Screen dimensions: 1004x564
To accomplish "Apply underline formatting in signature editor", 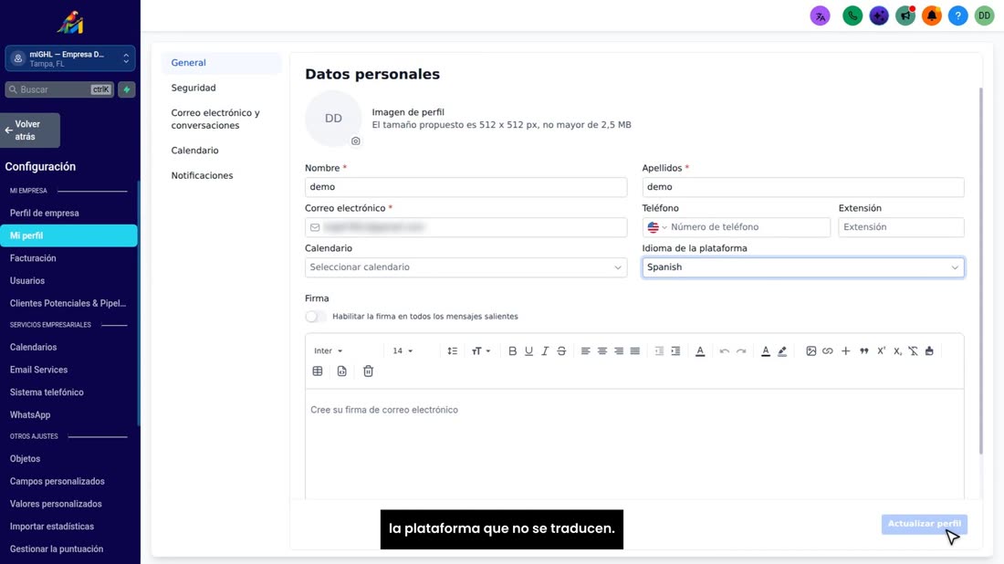I will click(528, 350).
